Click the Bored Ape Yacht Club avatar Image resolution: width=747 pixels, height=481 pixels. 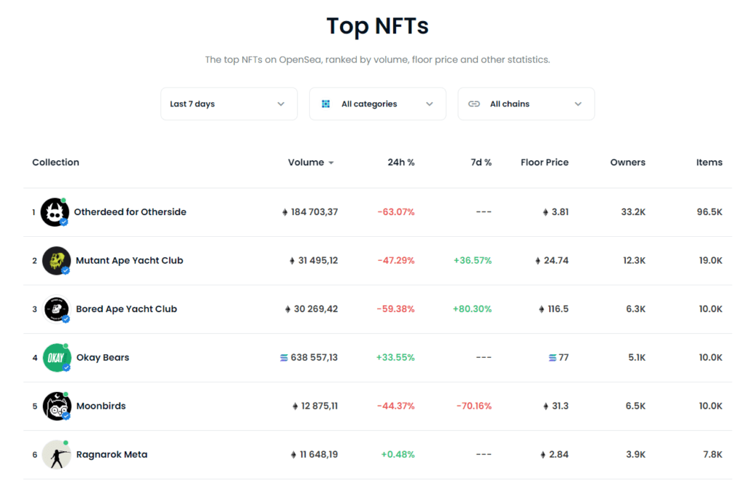tap(56, 309)
